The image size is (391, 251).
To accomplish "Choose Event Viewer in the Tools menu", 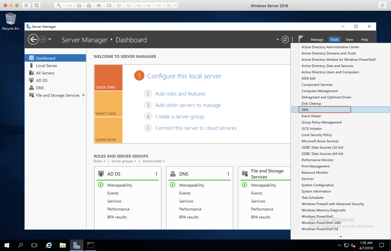I will [311, 116].
